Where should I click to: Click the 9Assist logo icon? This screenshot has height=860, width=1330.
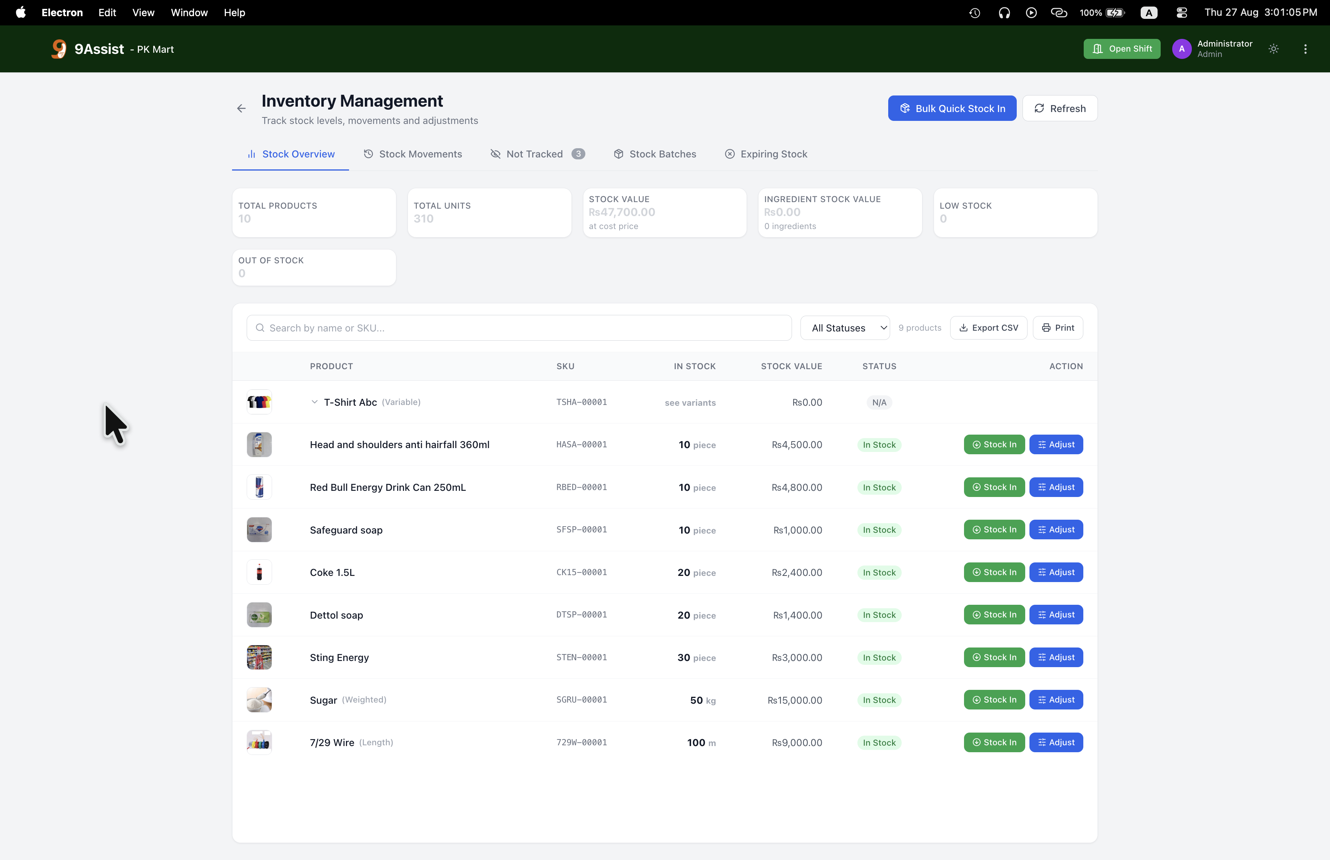(58, 49)
